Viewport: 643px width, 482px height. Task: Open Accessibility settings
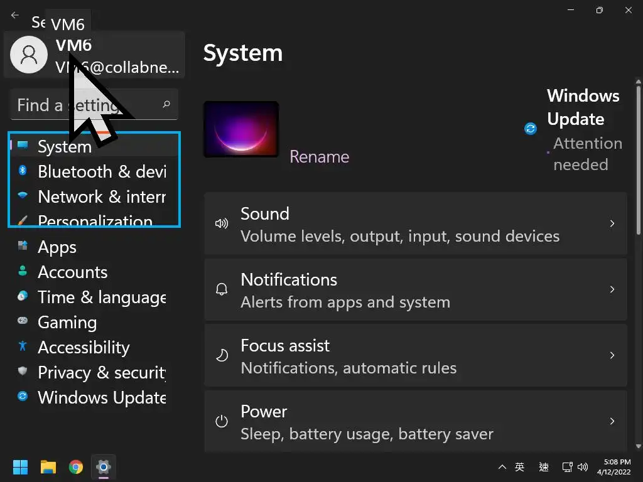[94, 347]
